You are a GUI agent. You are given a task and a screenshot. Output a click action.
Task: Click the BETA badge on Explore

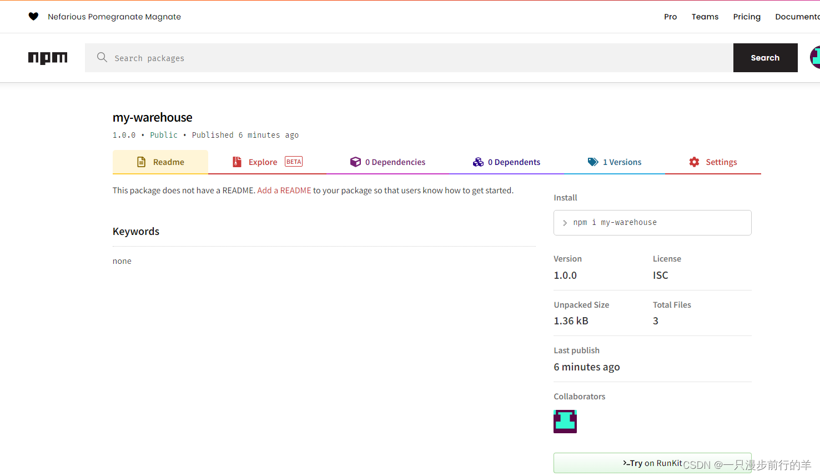point(294,162)
